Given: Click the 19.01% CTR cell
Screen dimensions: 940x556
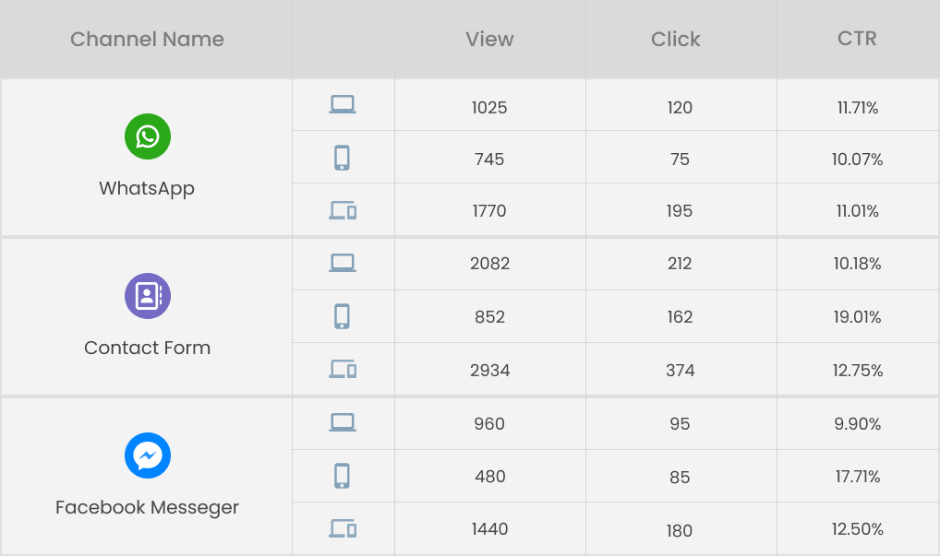Looking at the screenshot, I should 857,316.
